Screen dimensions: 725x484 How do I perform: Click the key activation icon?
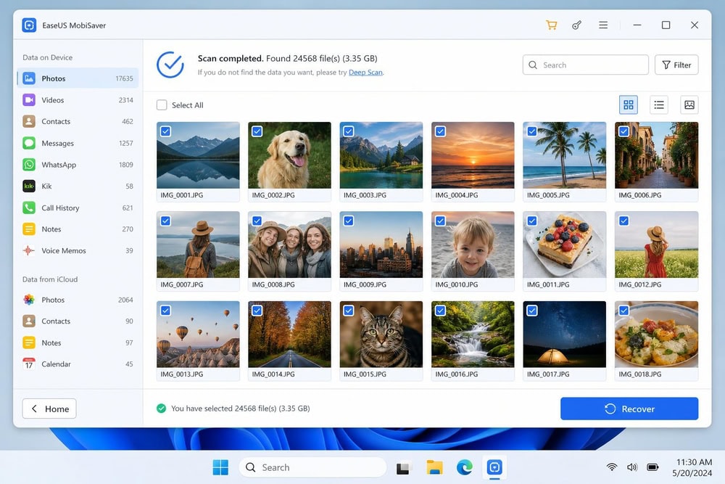[576, 25]
